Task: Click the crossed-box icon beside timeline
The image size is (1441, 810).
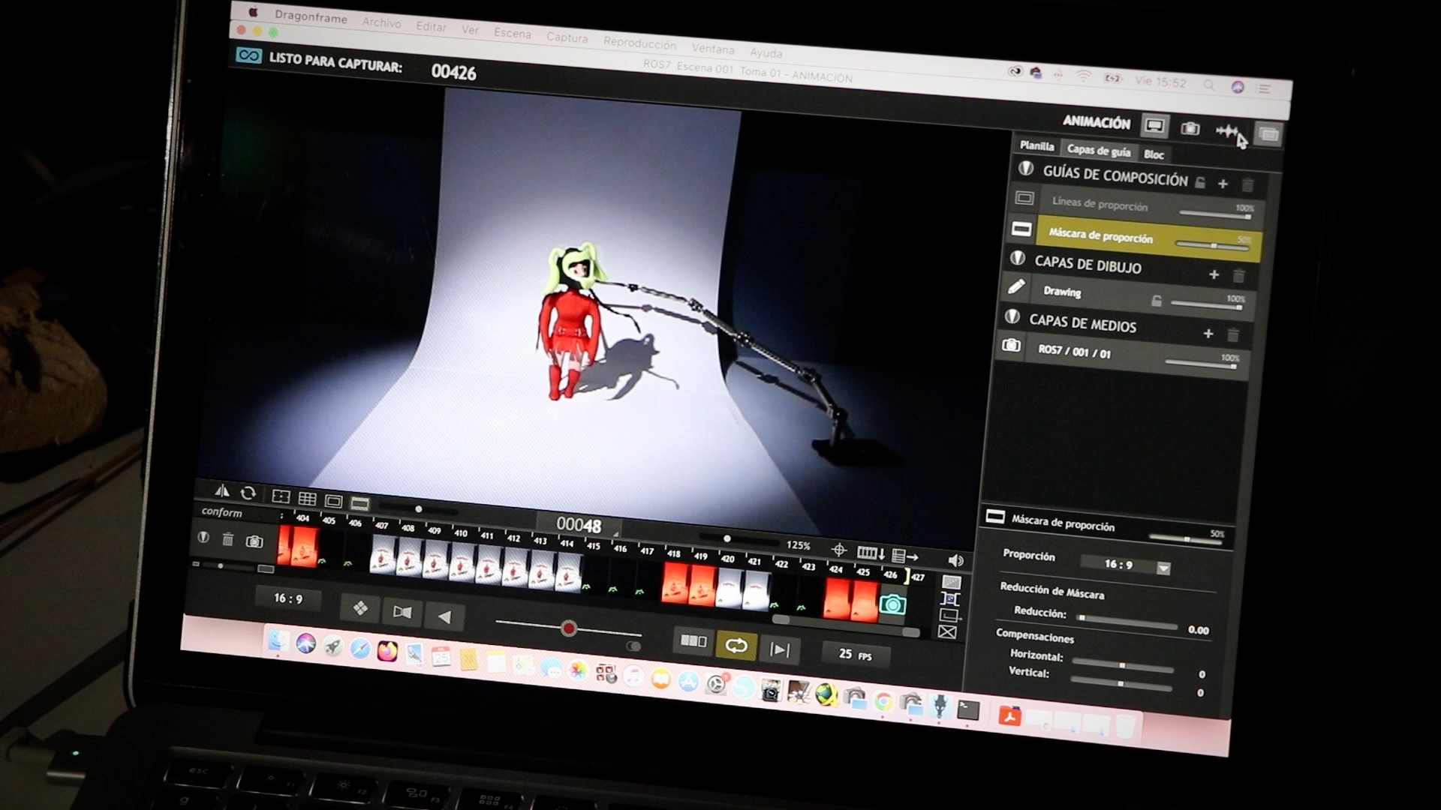Action: point(947,632)
